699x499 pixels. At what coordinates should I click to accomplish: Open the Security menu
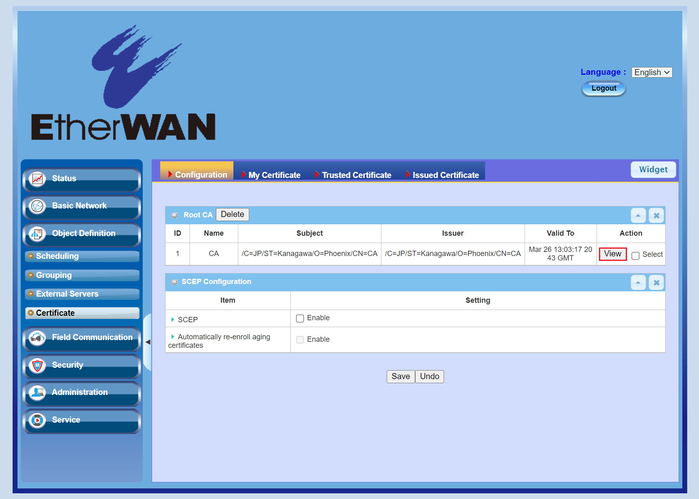click(x=82, y=366)
